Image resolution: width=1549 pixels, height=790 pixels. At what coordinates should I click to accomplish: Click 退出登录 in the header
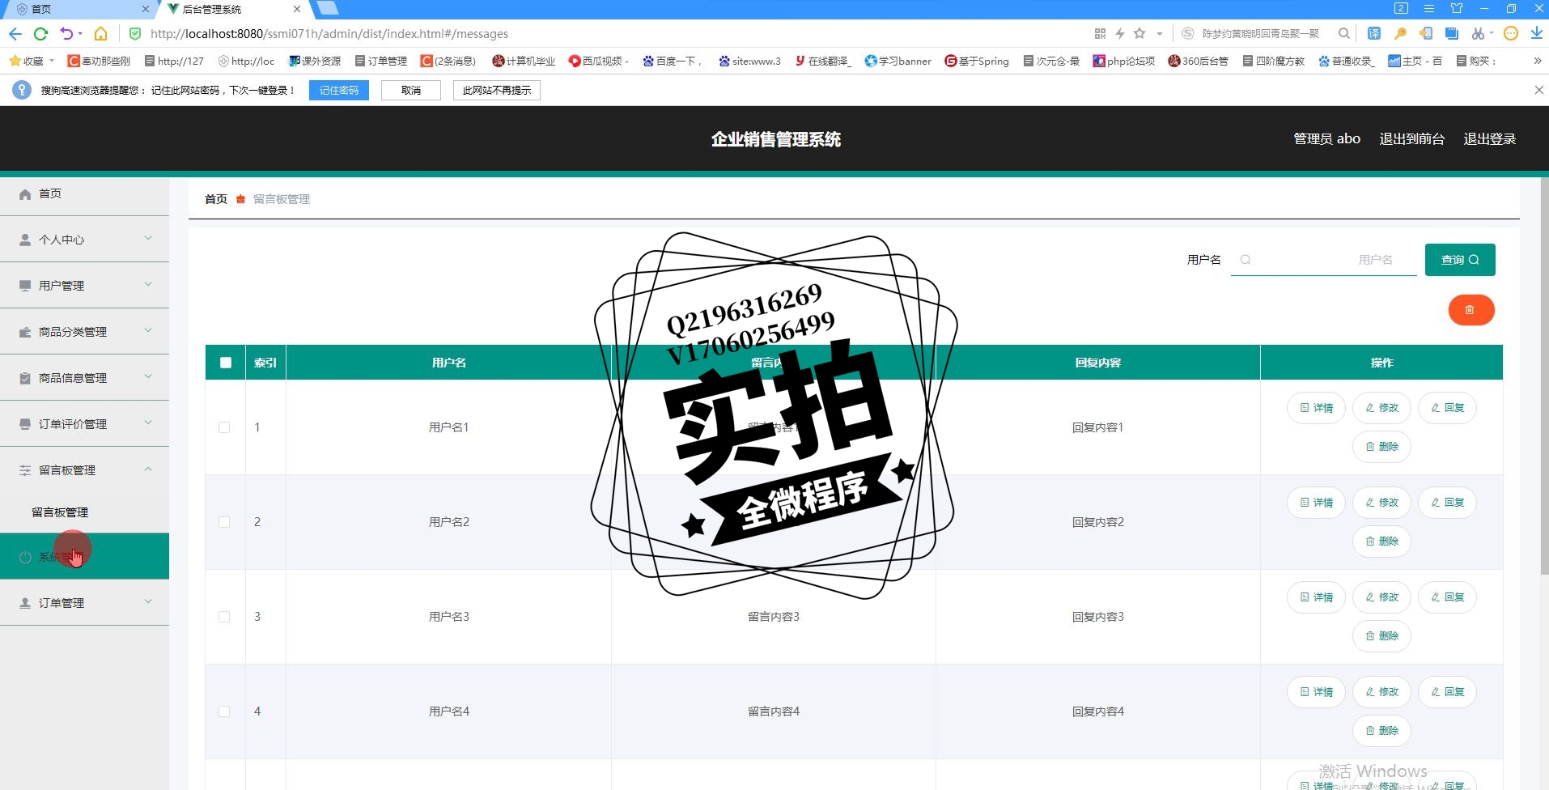coord(1489,139)
